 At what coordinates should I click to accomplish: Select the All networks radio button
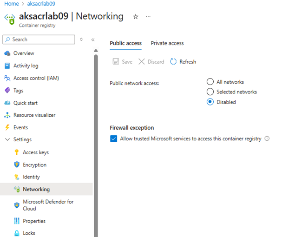pyautogui.click(x=210, y=82)
